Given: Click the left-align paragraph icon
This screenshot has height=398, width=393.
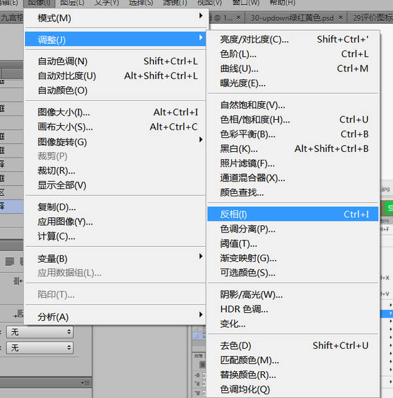Looking at the screenshot, I should pos(10,261).
